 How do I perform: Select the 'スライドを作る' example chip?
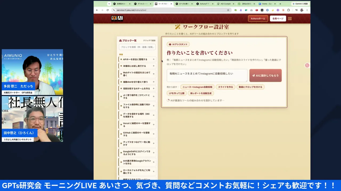(225, 87)
